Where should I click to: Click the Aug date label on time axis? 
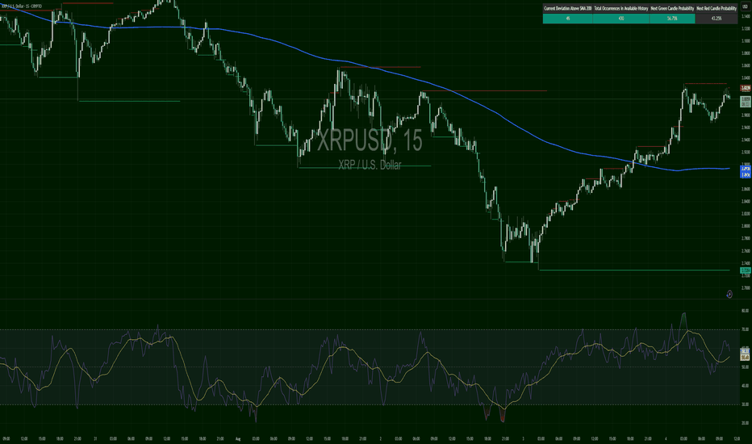pos(238,438)
